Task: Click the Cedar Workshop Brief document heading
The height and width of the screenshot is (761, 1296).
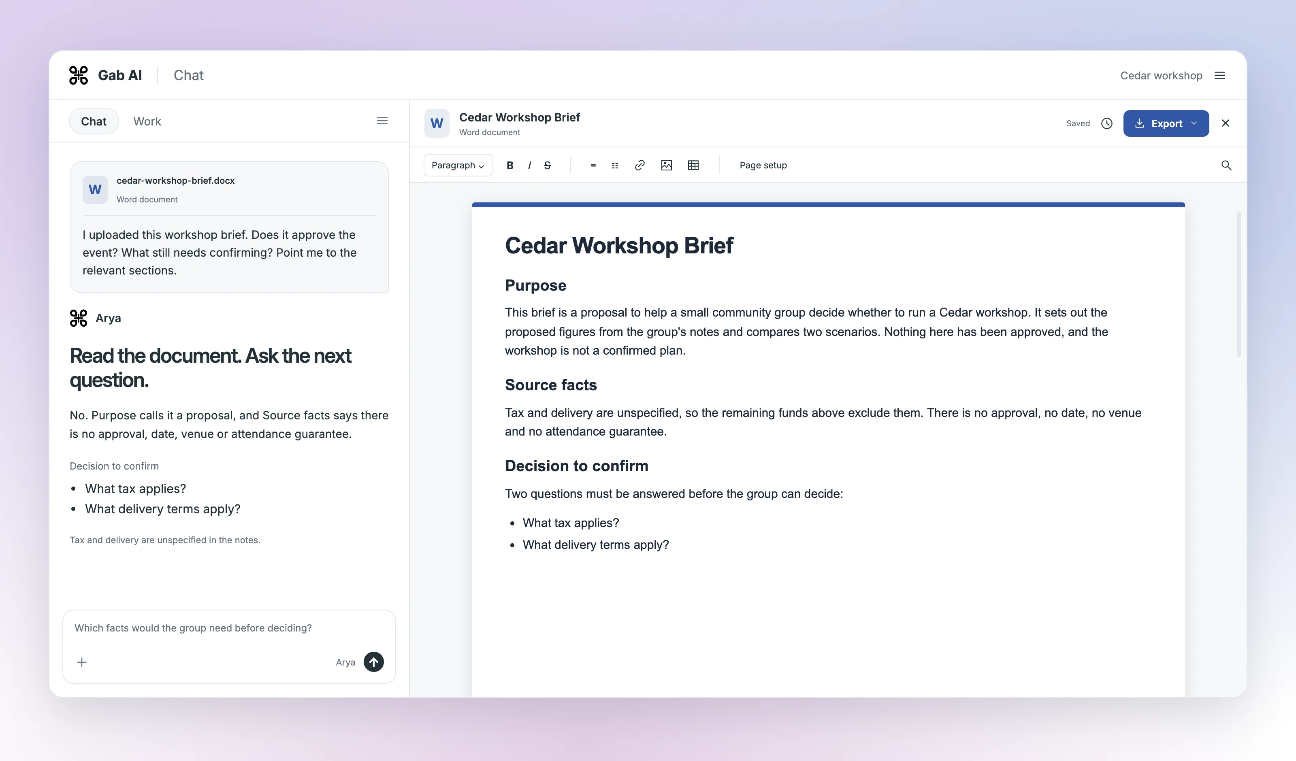Action: point(619,245)
